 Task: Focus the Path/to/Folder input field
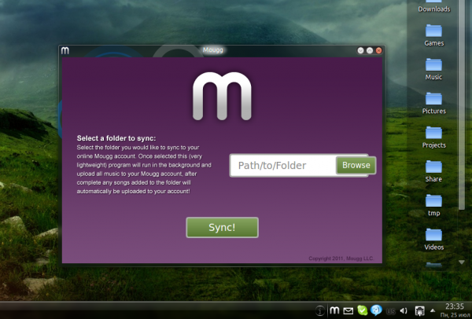tap(283, 165)
